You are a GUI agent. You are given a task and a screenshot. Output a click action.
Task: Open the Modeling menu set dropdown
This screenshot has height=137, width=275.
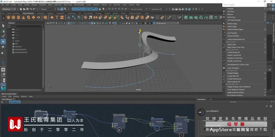(x=9, y=9)
